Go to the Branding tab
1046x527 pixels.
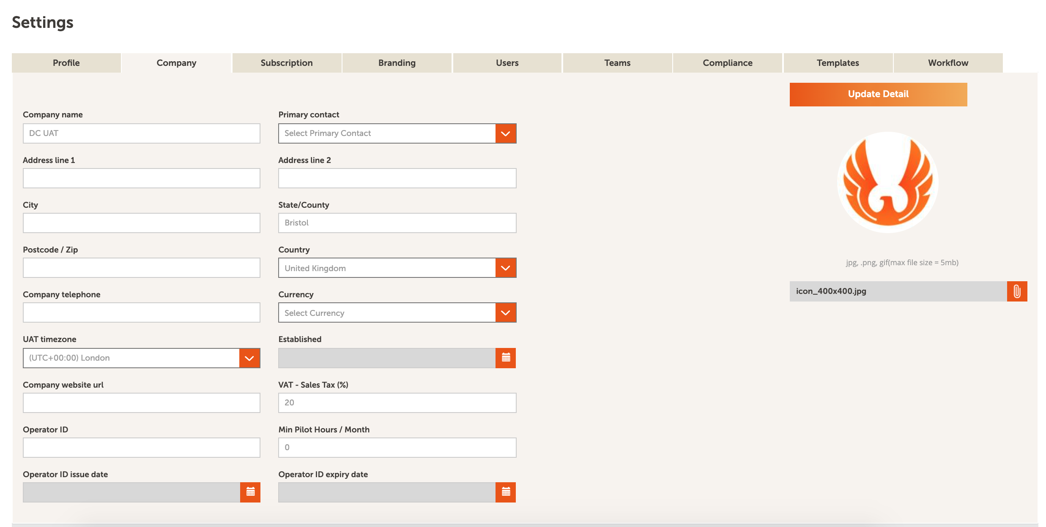click(397, 63)
